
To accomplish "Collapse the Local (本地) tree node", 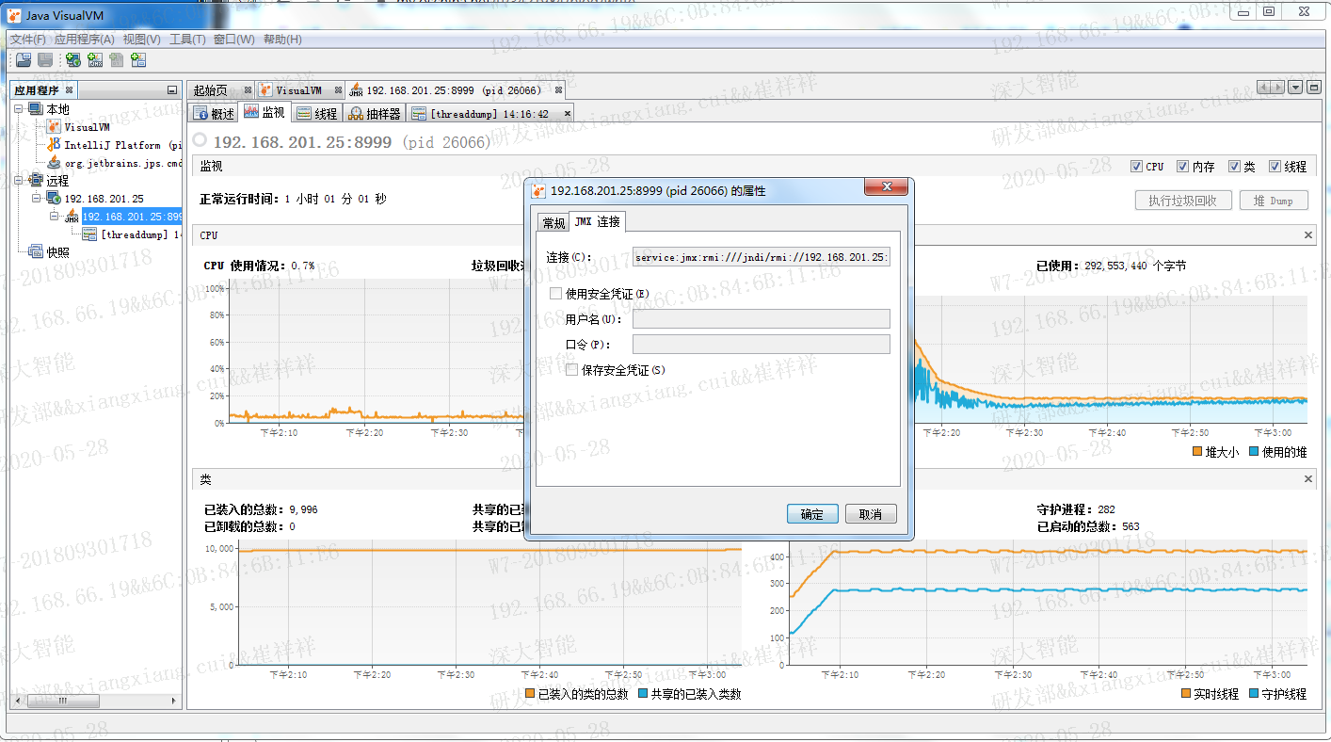I will 19,109.
